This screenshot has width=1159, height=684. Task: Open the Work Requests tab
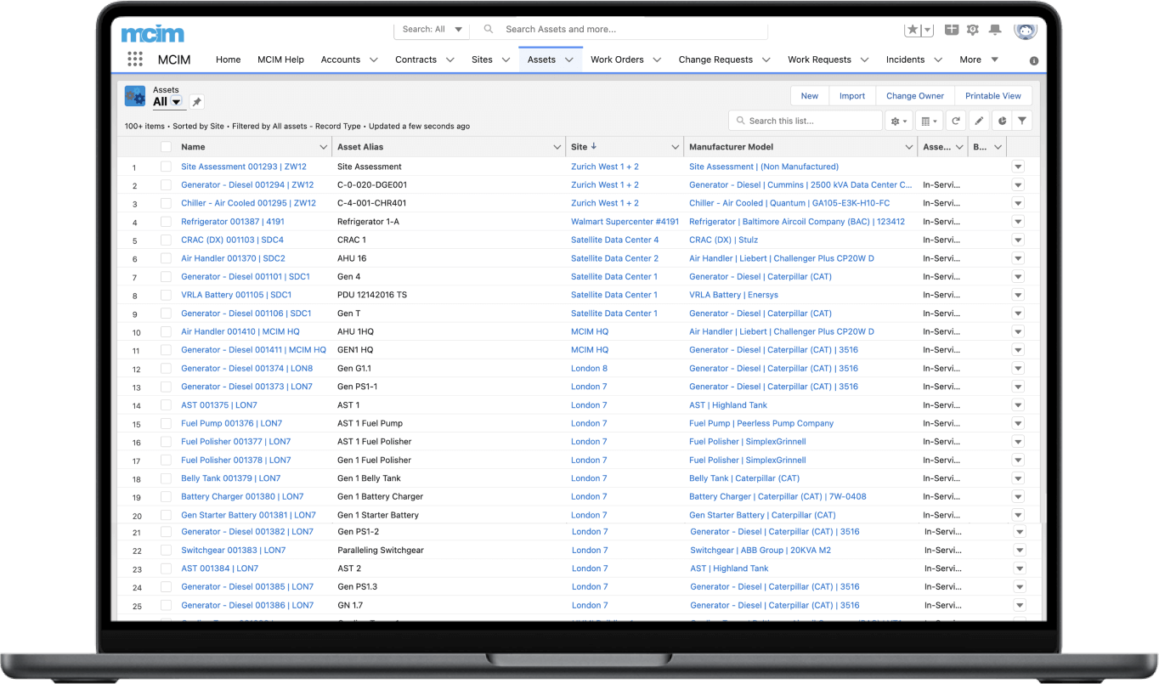click(x=819, y=60)
